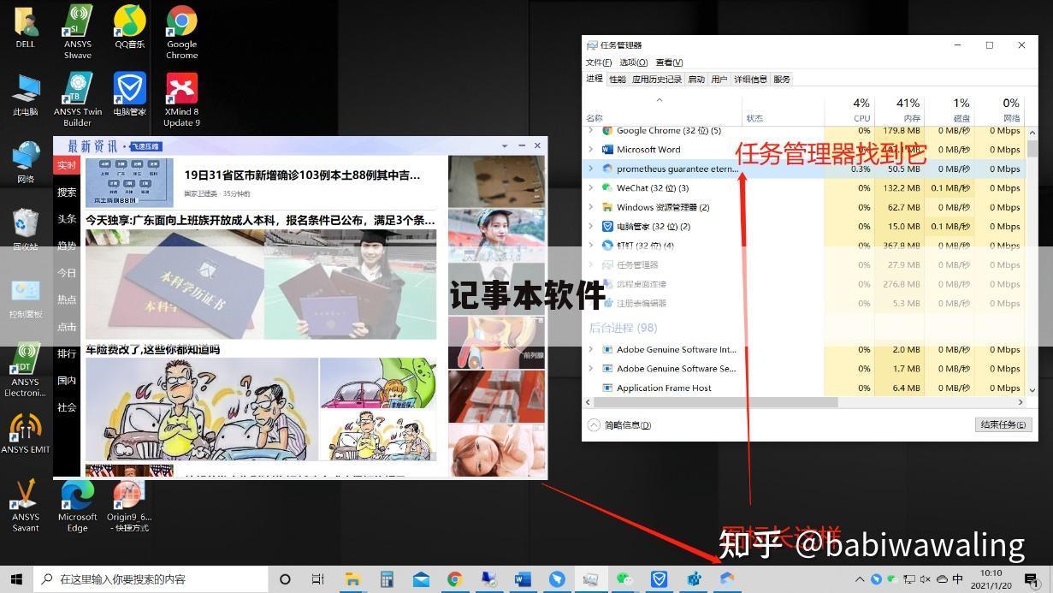Open the 回收站 recycle bin
1053x593 pixels.
[26, 229]
